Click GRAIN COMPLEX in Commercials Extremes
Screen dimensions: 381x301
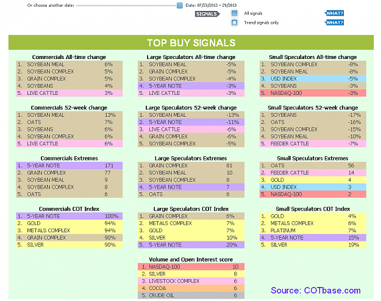pyautogui.click(x=69, y=173)
